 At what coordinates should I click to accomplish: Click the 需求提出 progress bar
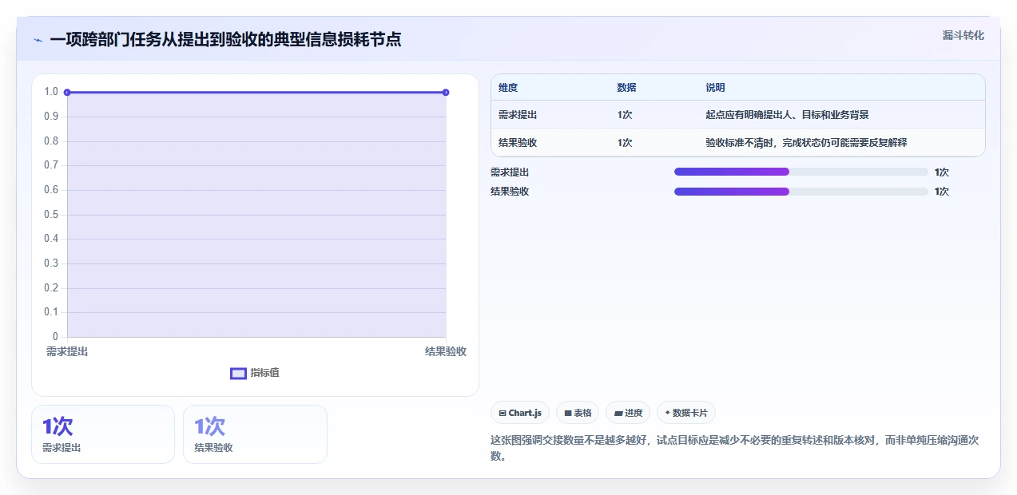pos(801,172)
